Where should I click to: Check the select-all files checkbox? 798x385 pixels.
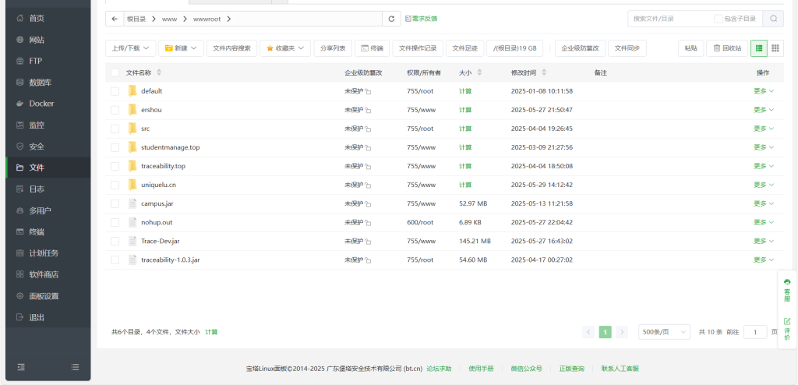(115, 72)
